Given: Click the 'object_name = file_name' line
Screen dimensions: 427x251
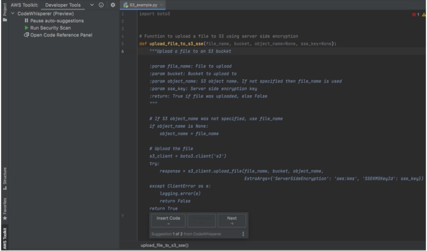Looking at the screenshot, I should click(x=189, y=134).
